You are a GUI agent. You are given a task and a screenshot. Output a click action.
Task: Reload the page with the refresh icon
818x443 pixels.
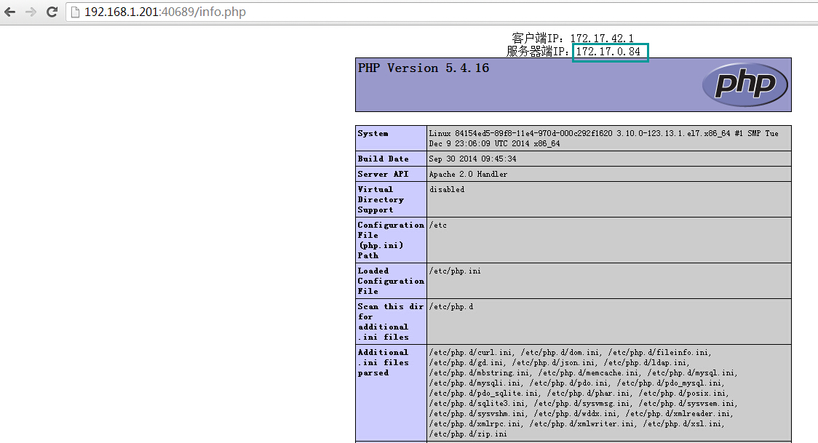coord(50,12)
